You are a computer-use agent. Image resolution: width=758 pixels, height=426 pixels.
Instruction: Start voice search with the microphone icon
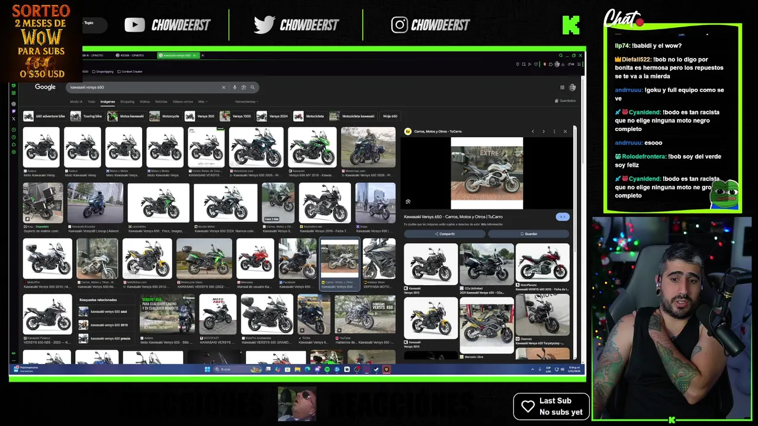pyautogui.click(x=235, y=87)
